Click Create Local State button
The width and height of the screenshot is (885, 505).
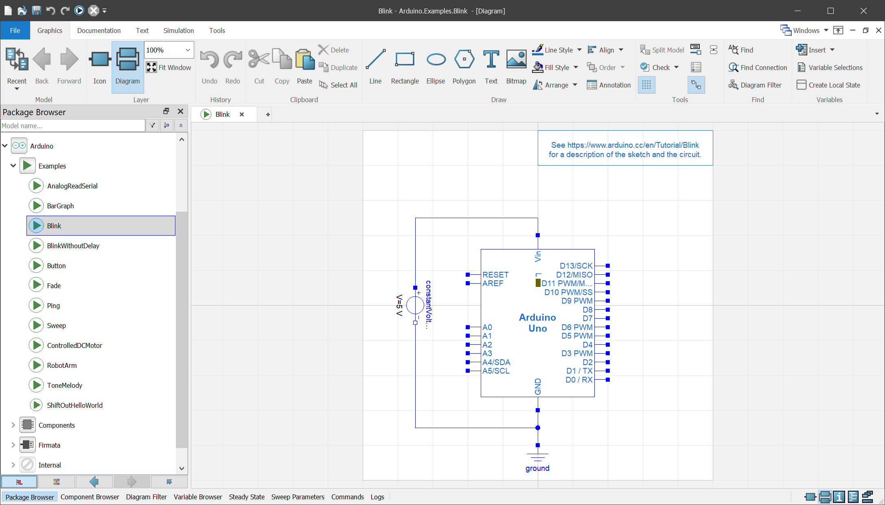tap(829, 85)
